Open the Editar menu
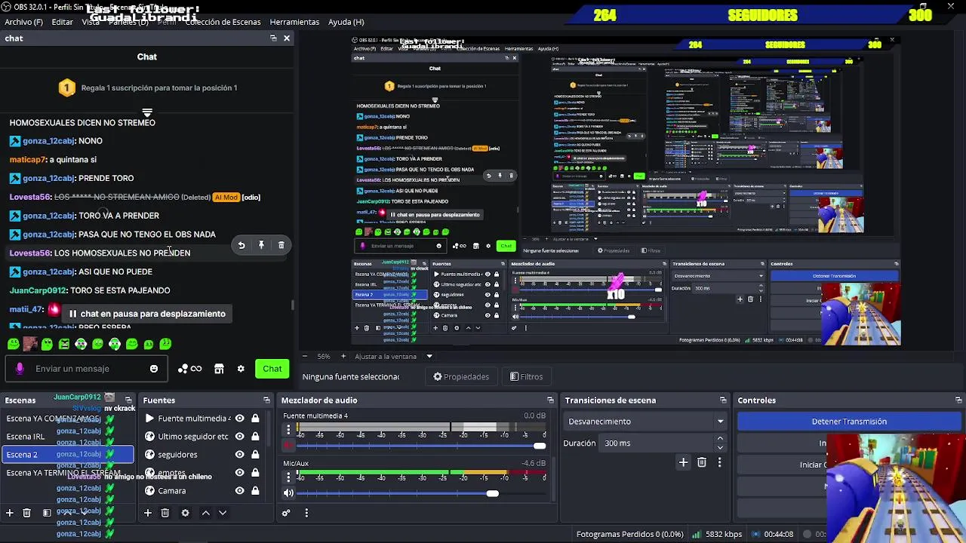 pyautogui.click(x=62, y=22)
